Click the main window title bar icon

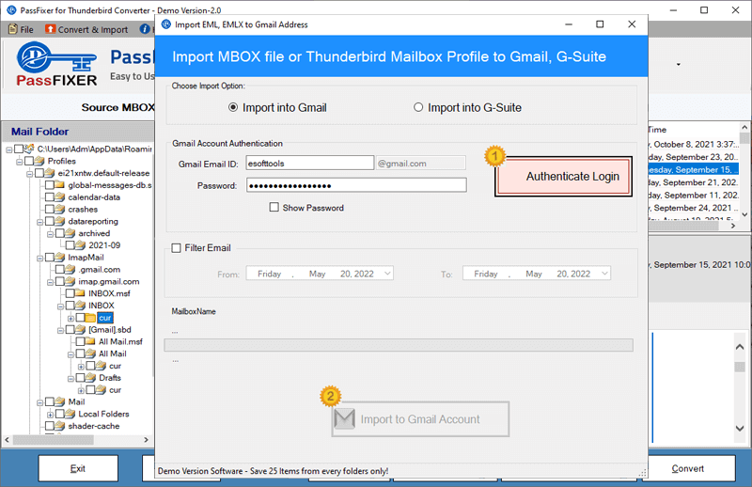pos(11,9)
